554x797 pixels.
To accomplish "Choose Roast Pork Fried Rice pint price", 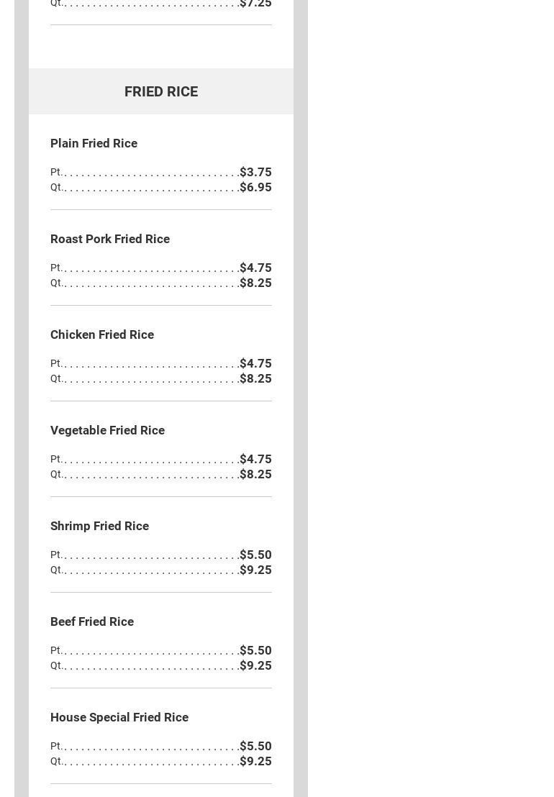I will coord(255,268).
